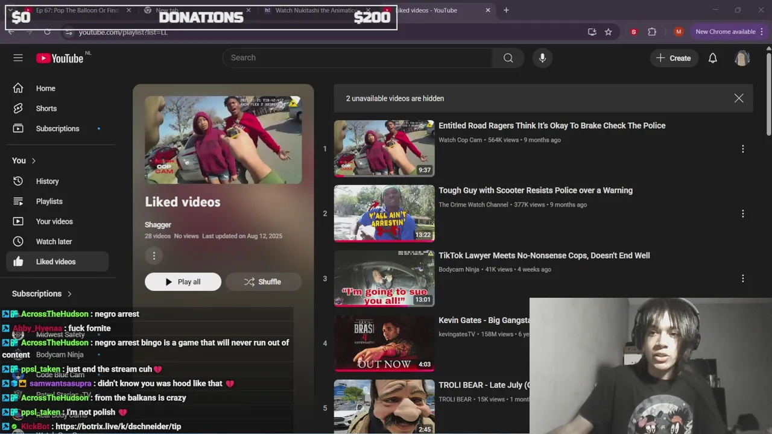772x434 pixels.
Task: Dismiss the unavailable videos hidden notice
Action: point(739,98)
